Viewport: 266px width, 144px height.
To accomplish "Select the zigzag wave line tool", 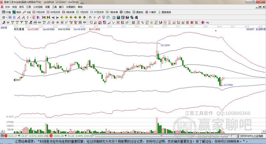I will click(x=114, y=23).
